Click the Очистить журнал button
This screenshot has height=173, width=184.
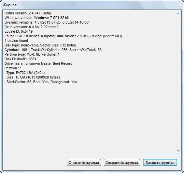pyautogui.click(x=84, y=163)
